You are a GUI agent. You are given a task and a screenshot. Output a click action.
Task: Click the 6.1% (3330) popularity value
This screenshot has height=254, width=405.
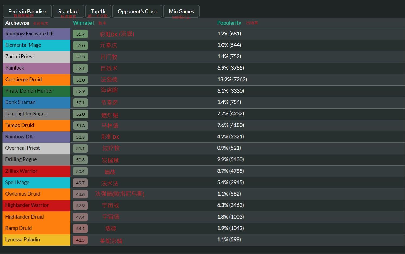pos(231,91)
